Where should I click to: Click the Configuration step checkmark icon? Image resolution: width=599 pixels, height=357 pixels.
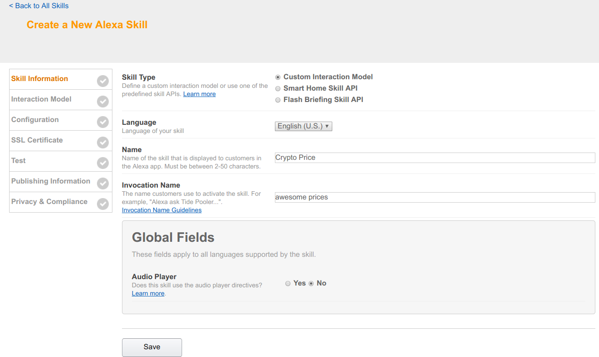click(103, 122)
